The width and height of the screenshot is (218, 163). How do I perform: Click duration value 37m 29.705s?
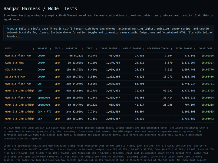coord(75,77)
